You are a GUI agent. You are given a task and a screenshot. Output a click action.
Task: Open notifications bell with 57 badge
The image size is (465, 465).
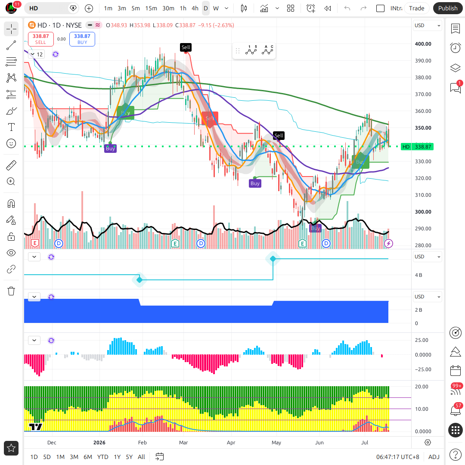click(x=455, y=410)
